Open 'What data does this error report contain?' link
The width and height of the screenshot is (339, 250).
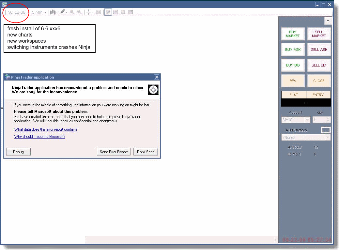[x=46, y=129]
